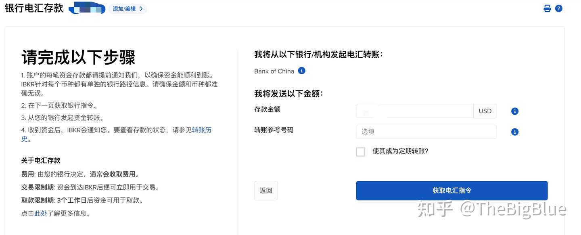View info icon beside the USD amount field

514,111
